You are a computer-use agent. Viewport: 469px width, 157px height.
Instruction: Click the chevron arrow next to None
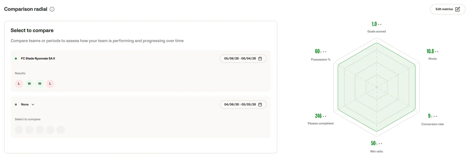pos(33,104)
